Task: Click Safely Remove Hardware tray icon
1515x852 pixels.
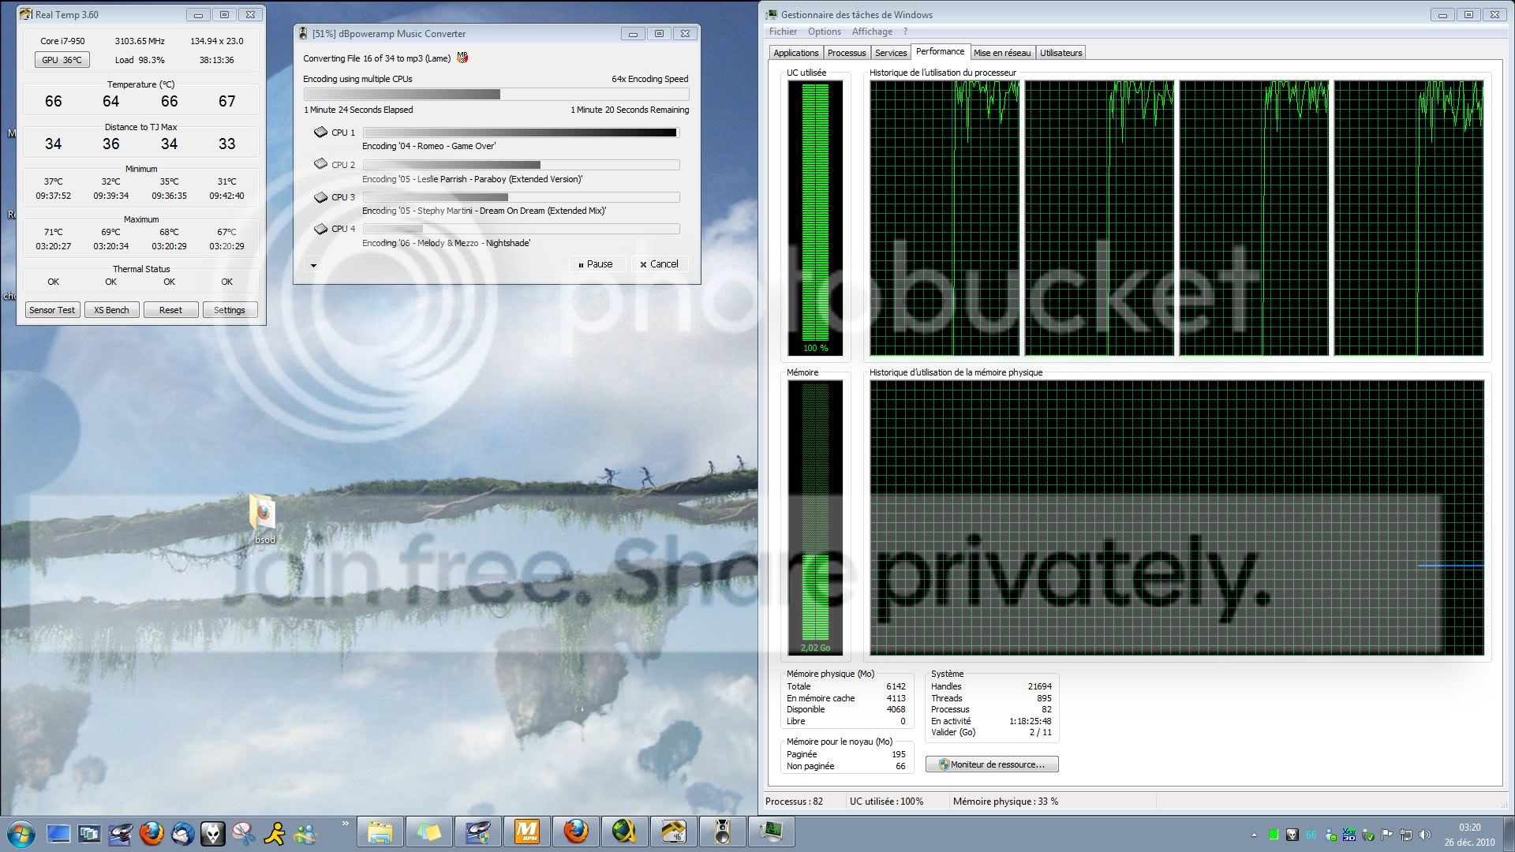Action: point(1368,835)
